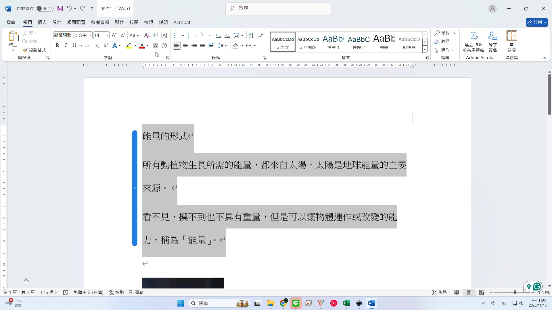Image resolution: width=552 pixels, height=310 pixels.
Task: Open the font color dropdown arrow
Action: tap(148, 46)
